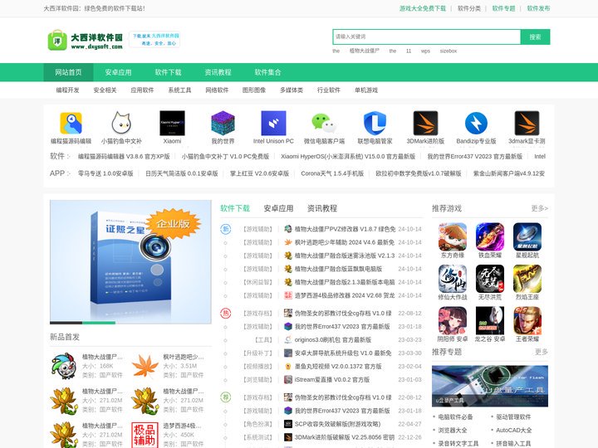
Task: Open the 3DMark进阶版 icon
Action: click(x=425, y=123)
